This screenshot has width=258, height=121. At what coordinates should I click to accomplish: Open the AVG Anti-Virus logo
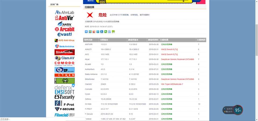65,40
